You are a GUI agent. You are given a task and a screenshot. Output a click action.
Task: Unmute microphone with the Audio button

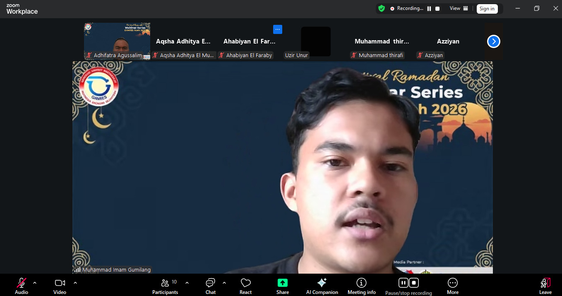(21, 283)
